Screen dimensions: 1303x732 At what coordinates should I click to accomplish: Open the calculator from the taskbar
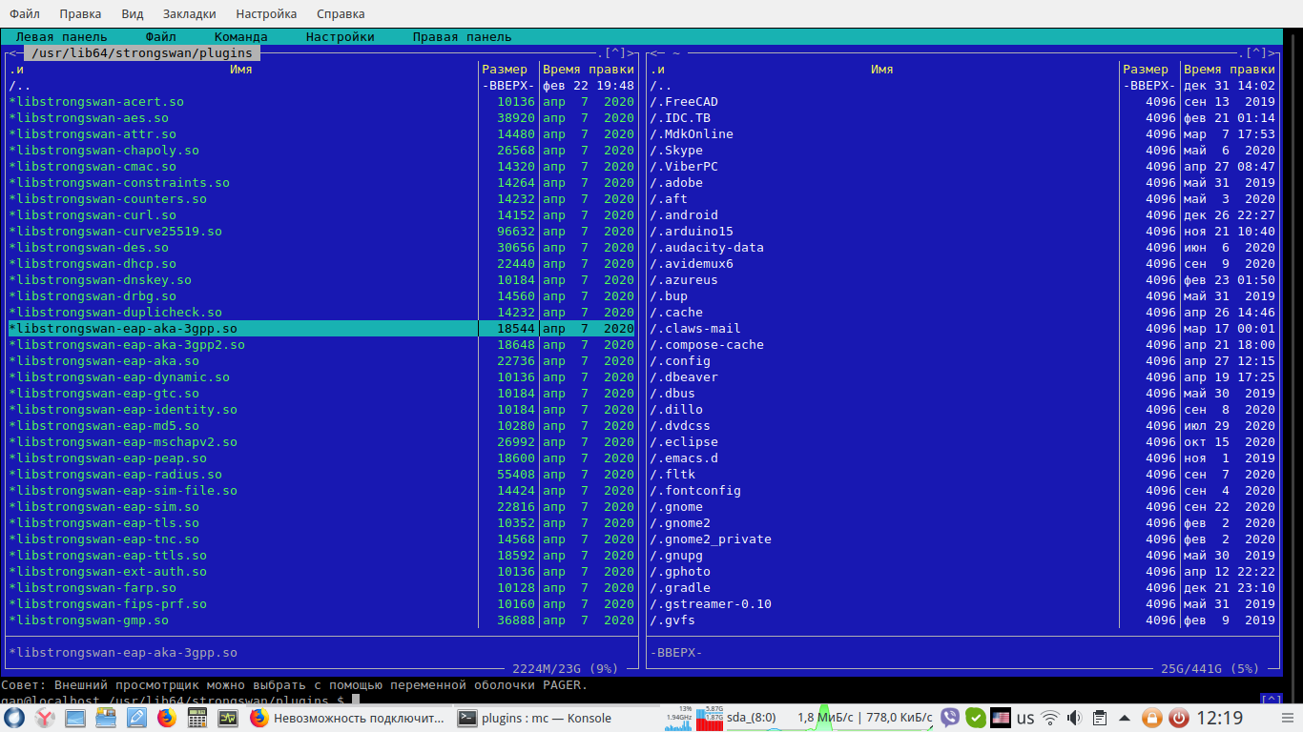point(197,718)
